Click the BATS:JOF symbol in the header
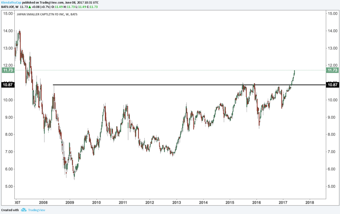This screenshot has height=214, width=340. [7, 6]
